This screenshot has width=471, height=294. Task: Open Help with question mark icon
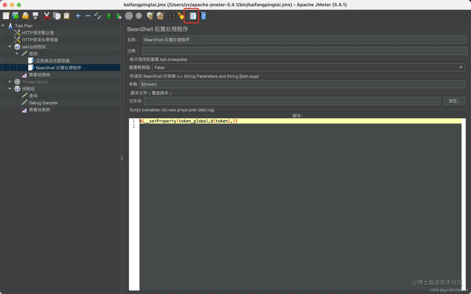coord(203,16)
